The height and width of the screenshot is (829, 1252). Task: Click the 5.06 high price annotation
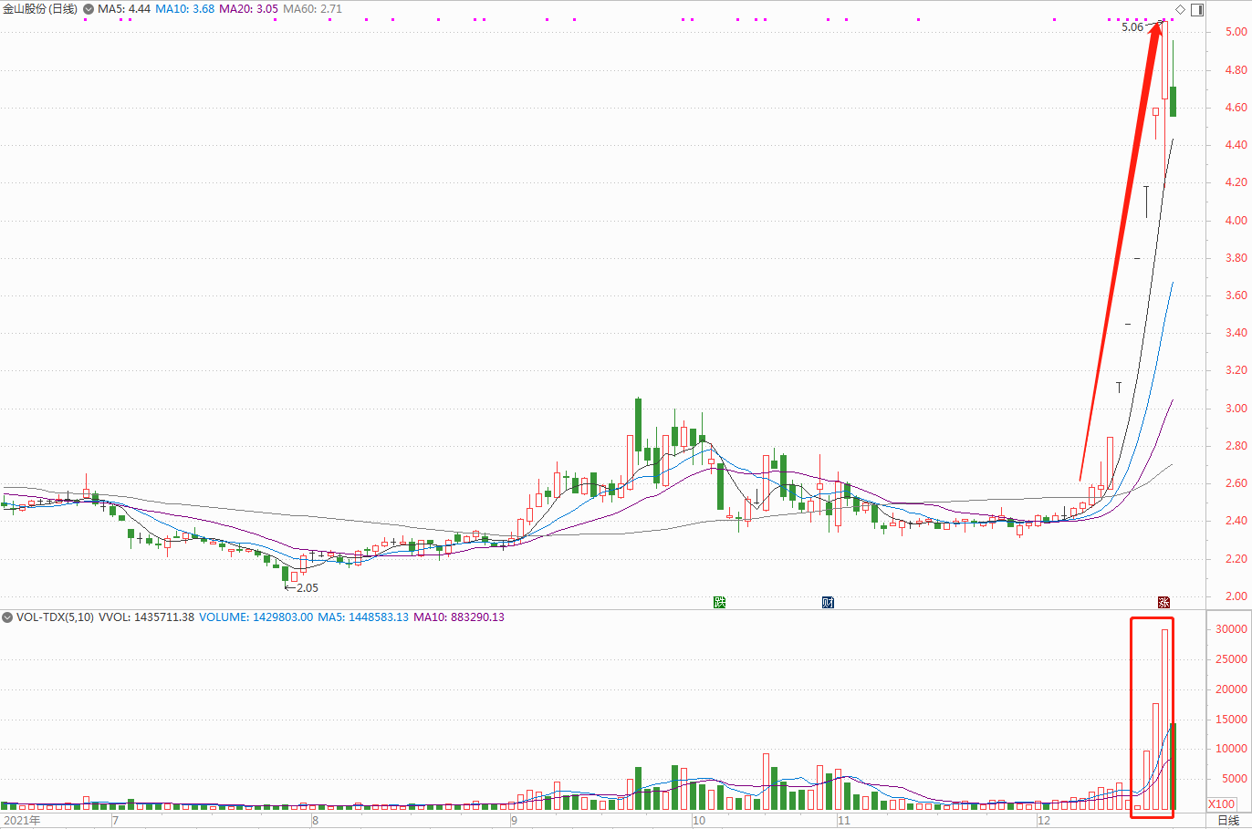click(1132, 27)
